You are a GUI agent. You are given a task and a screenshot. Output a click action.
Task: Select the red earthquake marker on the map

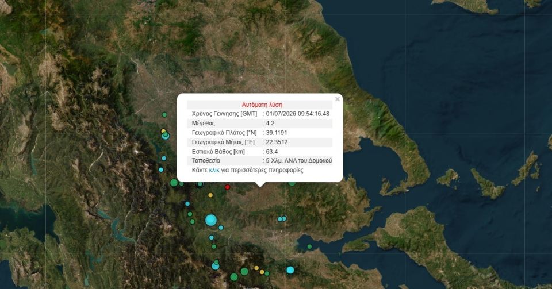pyautogui.click(x=228, y=187)
